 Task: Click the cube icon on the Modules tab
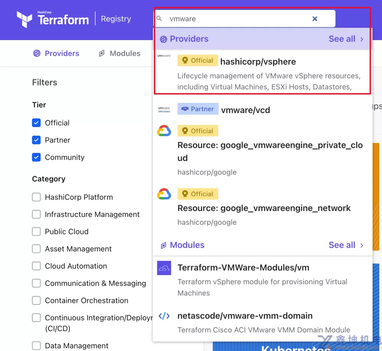point(102,54)
